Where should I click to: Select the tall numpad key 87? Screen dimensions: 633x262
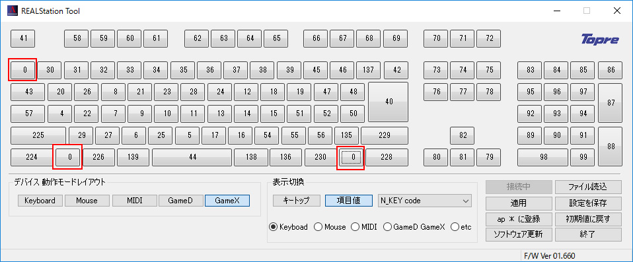pyautogui.click(x=611, y=103)
